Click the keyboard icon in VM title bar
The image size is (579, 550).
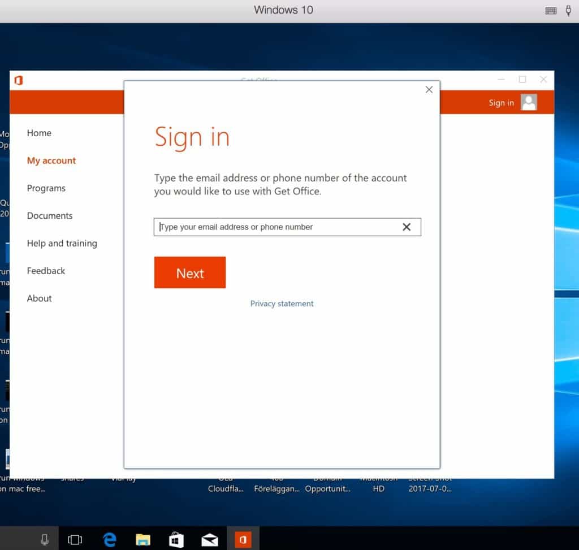[551, 11]
